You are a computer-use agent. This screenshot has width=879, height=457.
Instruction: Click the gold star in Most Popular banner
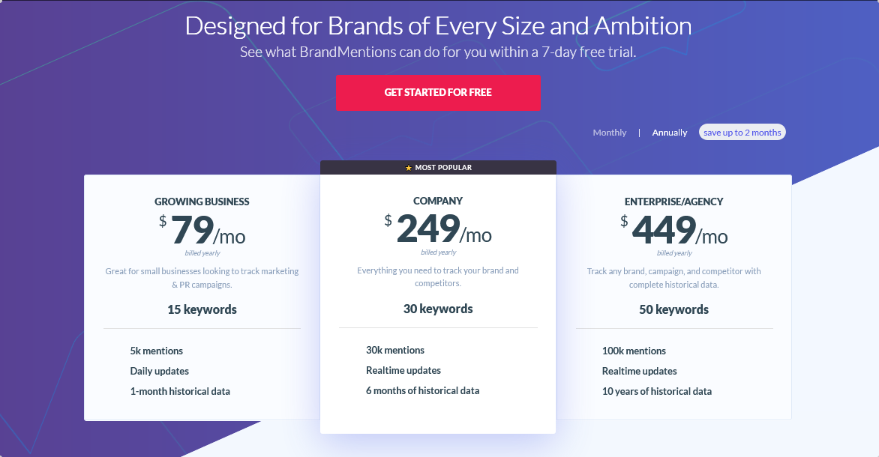pyautogui.click(x=409, y=168)
